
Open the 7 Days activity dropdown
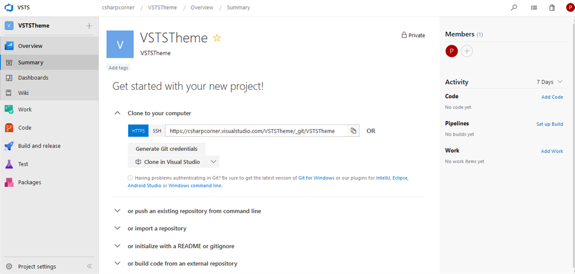[549, 82]
